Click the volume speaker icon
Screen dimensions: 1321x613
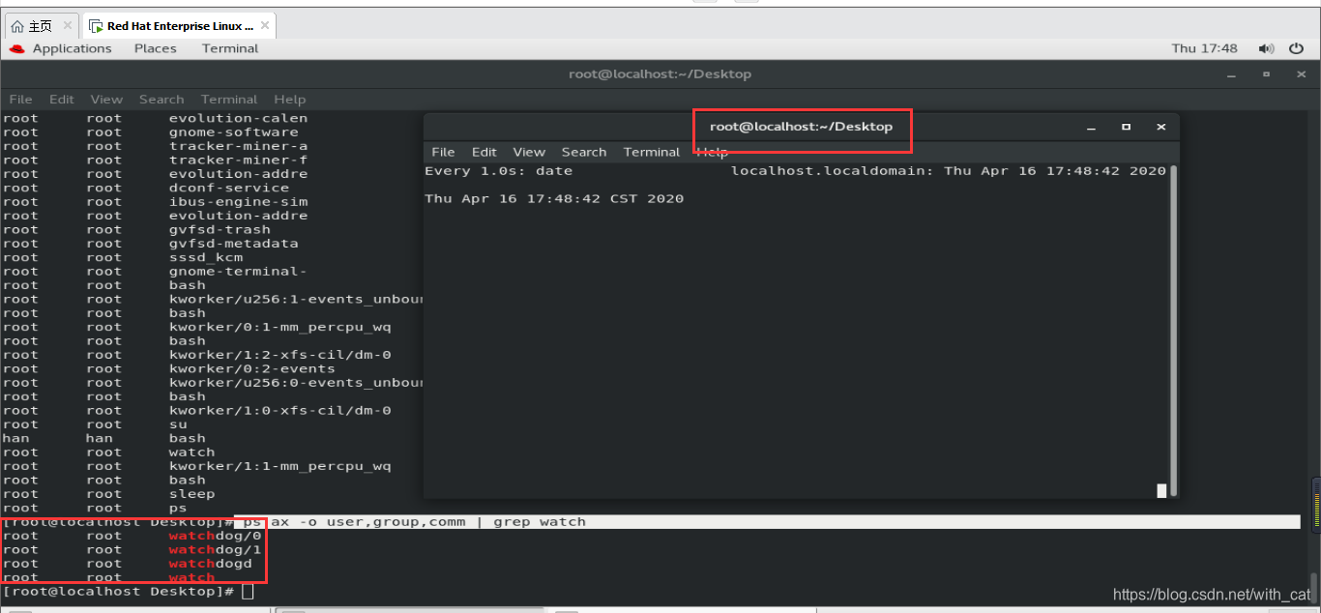tap(1266, 48)
